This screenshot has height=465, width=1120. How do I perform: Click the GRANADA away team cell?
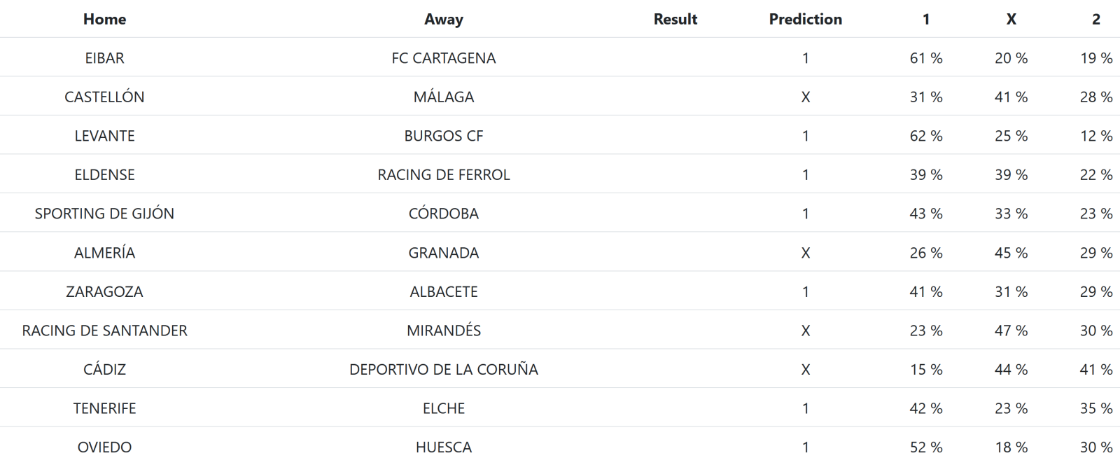pos(443,253)
